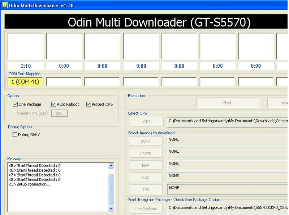Toggle the Reset Time (Sec) checkbox
Image resolution: width=289 pixels, height=215 pixels.
pos(15,113)
